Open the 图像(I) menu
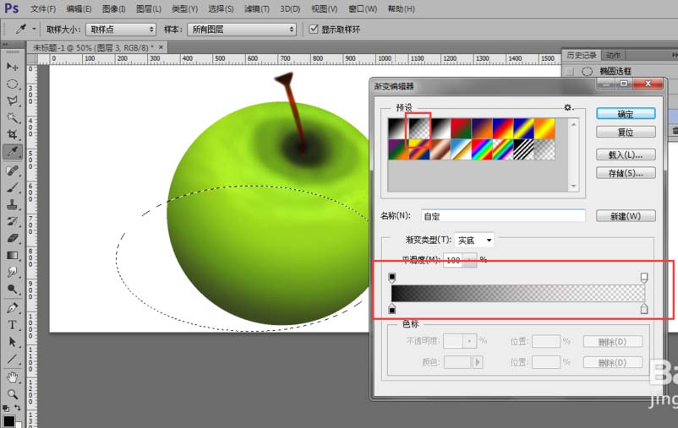 114,8
